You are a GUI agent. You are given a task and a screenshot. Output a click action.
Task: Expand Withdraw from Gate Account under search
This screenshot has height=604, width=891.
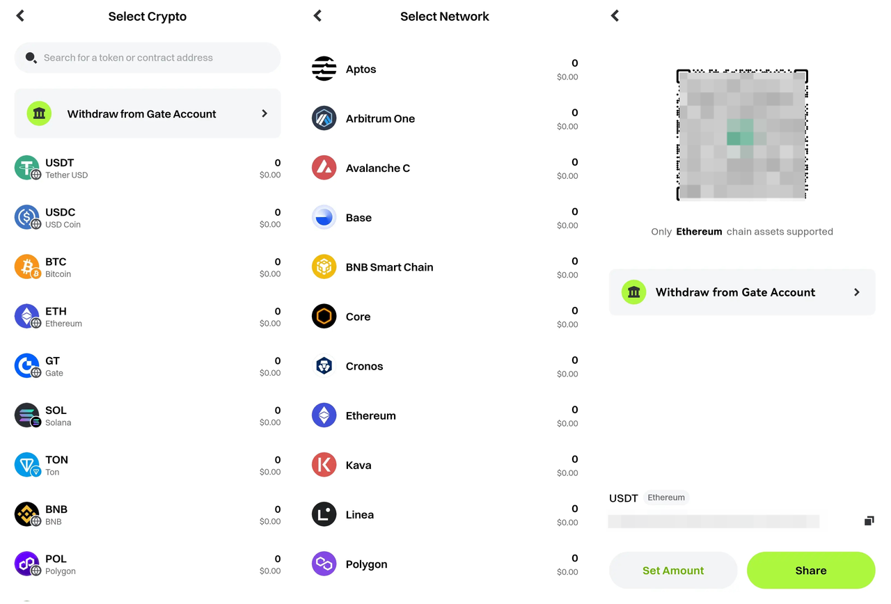264,113
